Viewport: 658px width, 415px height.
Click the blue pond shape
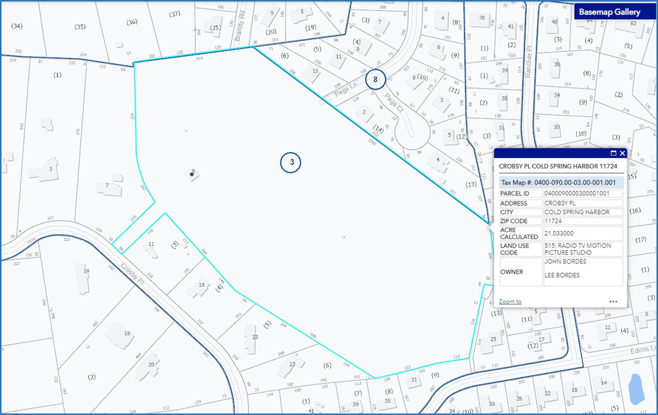click(x=636, y=389)
